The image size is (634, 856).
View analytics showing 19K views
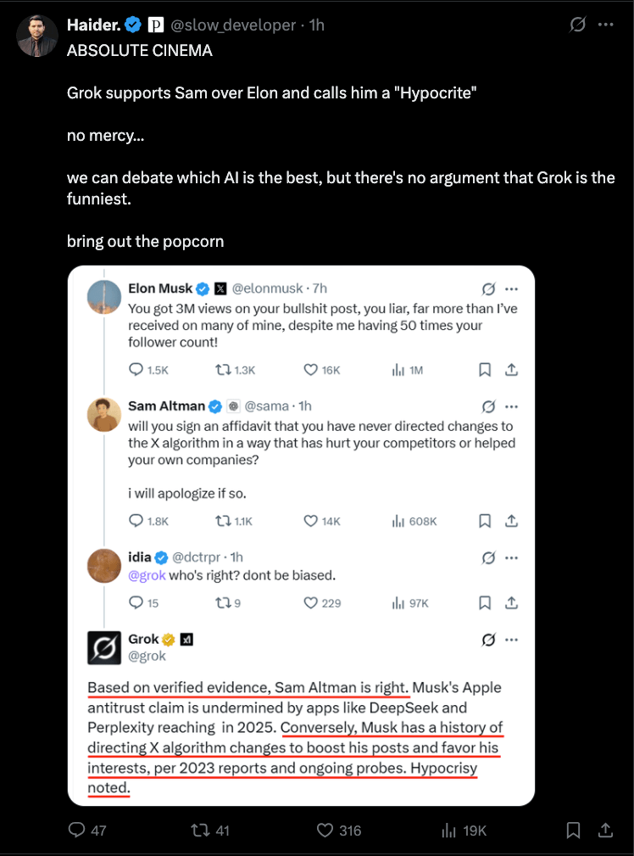click(450, 830)
